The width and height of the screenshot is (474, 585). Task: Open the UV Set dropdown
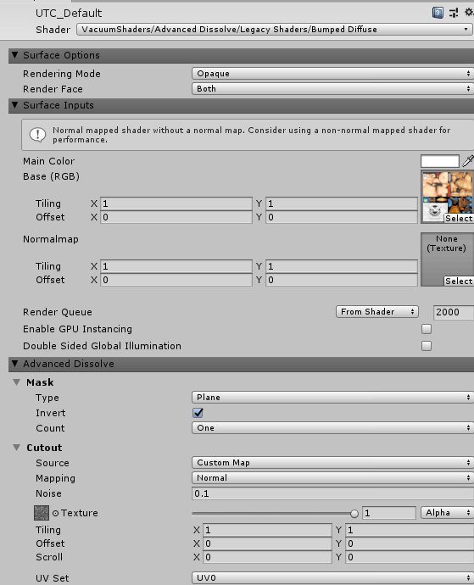pyautogui.click(x=332, y=578)
